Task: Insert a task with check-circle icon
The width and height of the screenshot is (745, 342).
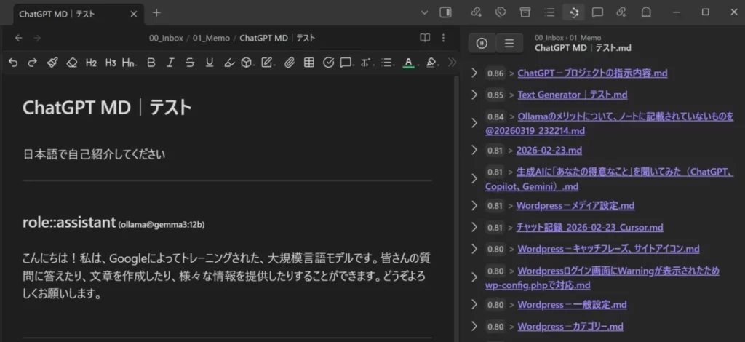Action: (x=328, y=63)
